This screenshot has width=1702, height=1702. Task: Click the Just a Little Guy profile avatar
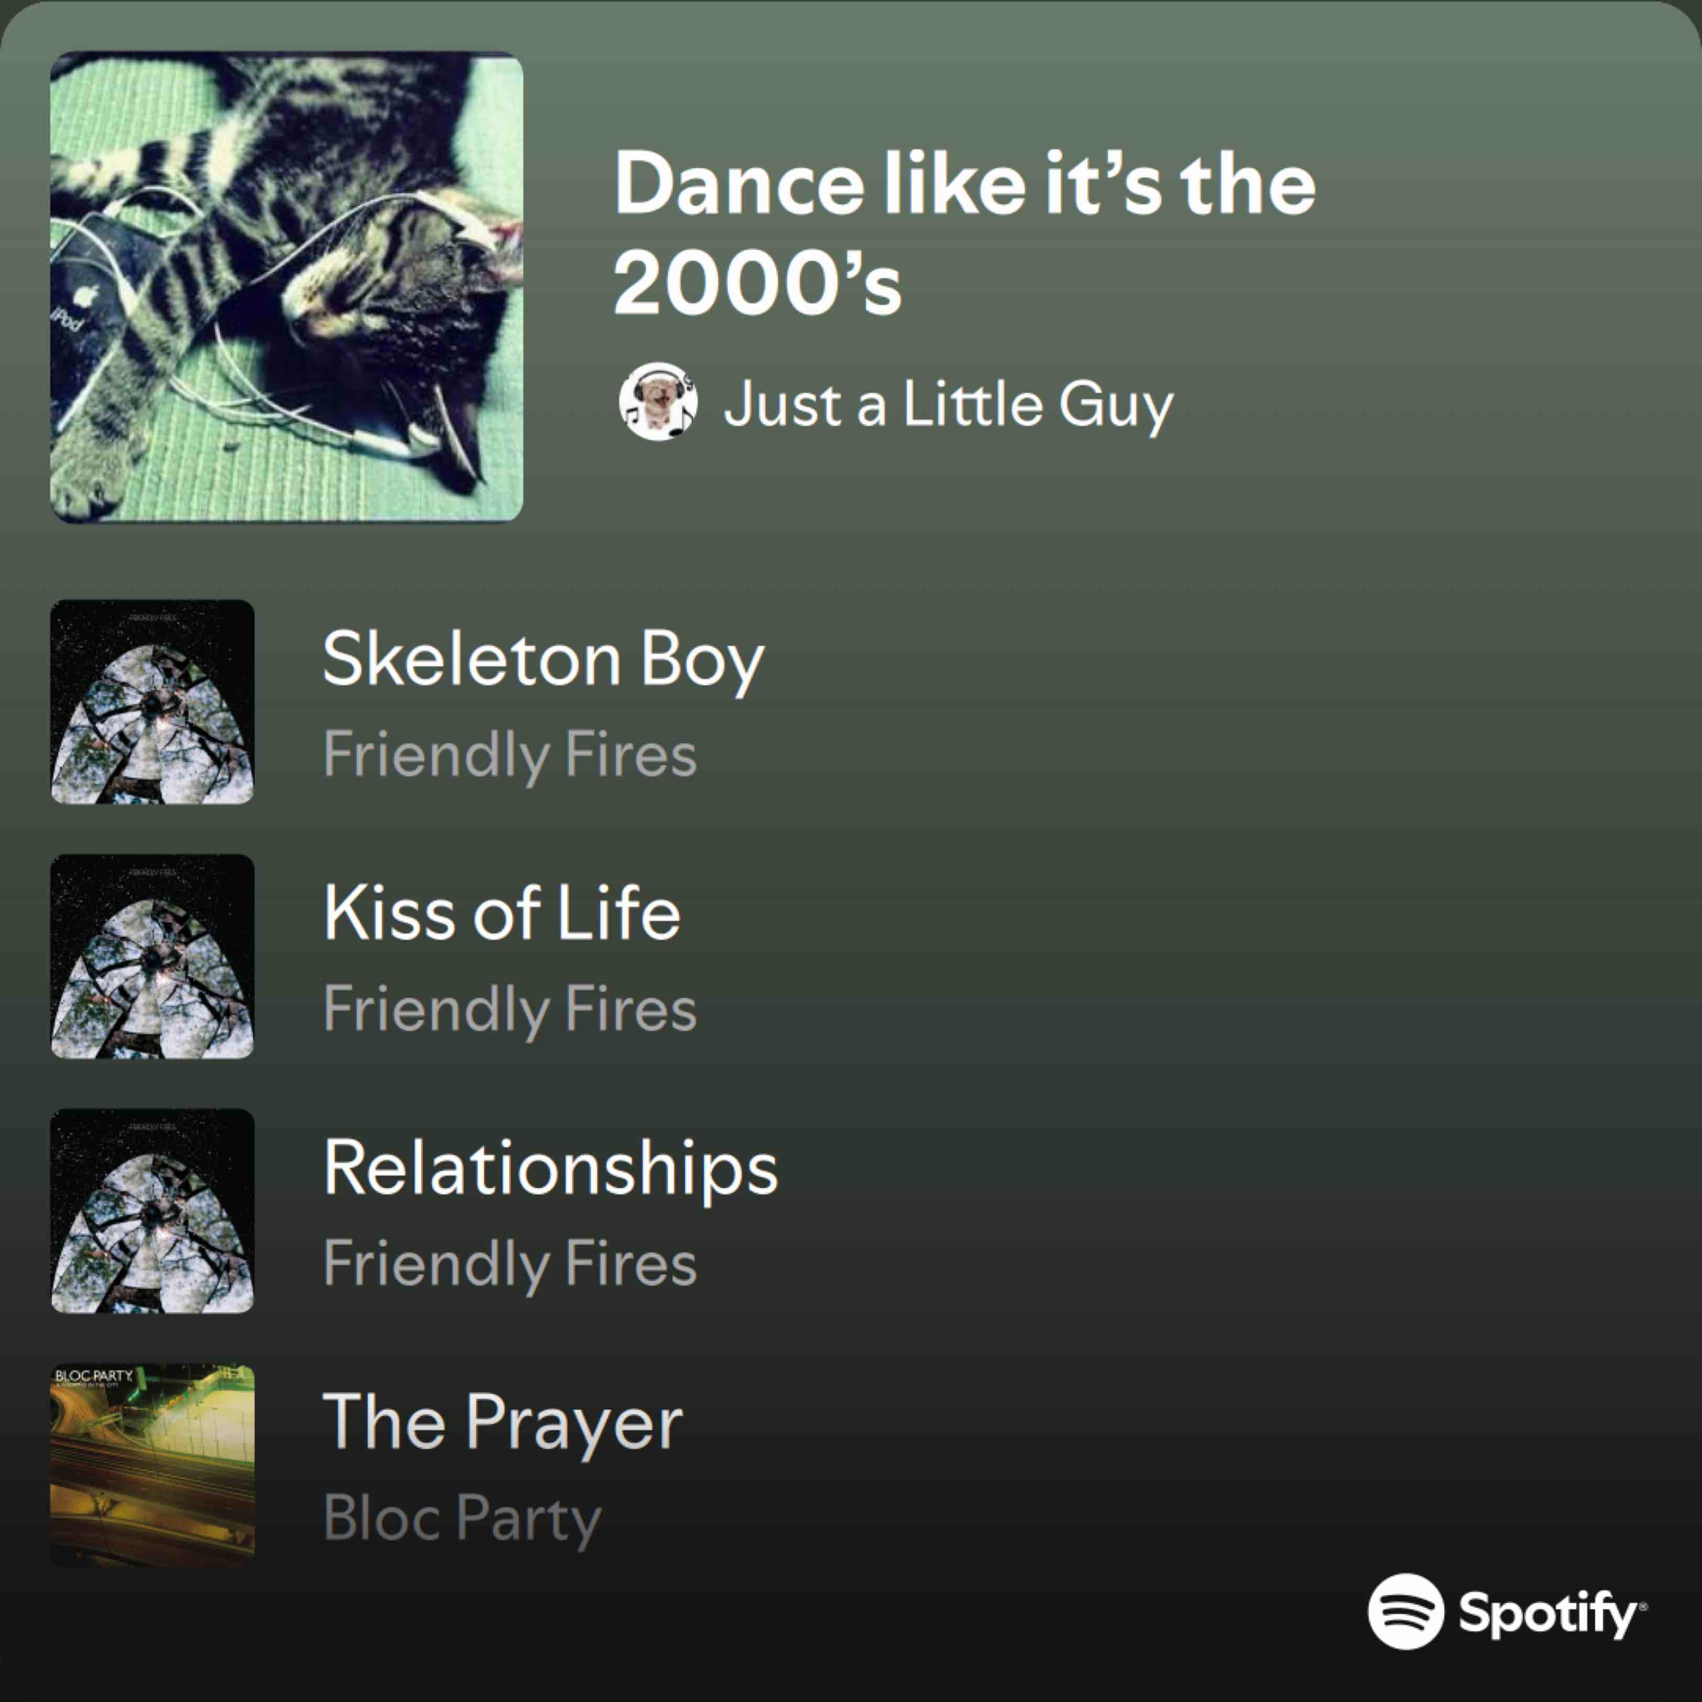(658, 402)
